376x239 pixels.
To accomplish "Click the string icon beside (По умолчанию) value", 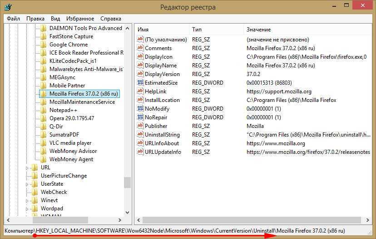I will click(140, 39).
